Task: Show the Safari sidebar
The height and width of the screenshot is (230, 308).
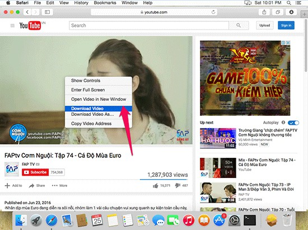Action: (x=48, y=12)
